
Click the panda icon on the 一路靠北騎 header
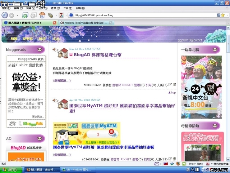point(215,50)
